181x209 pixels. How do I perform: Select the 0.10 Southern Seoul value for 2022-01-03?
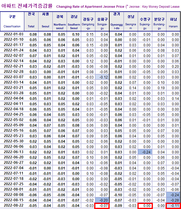(76, 34)
